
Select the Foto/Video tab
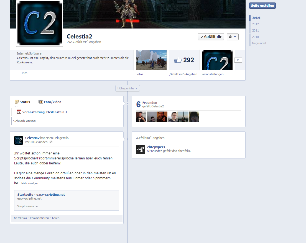tap(50, 102)
